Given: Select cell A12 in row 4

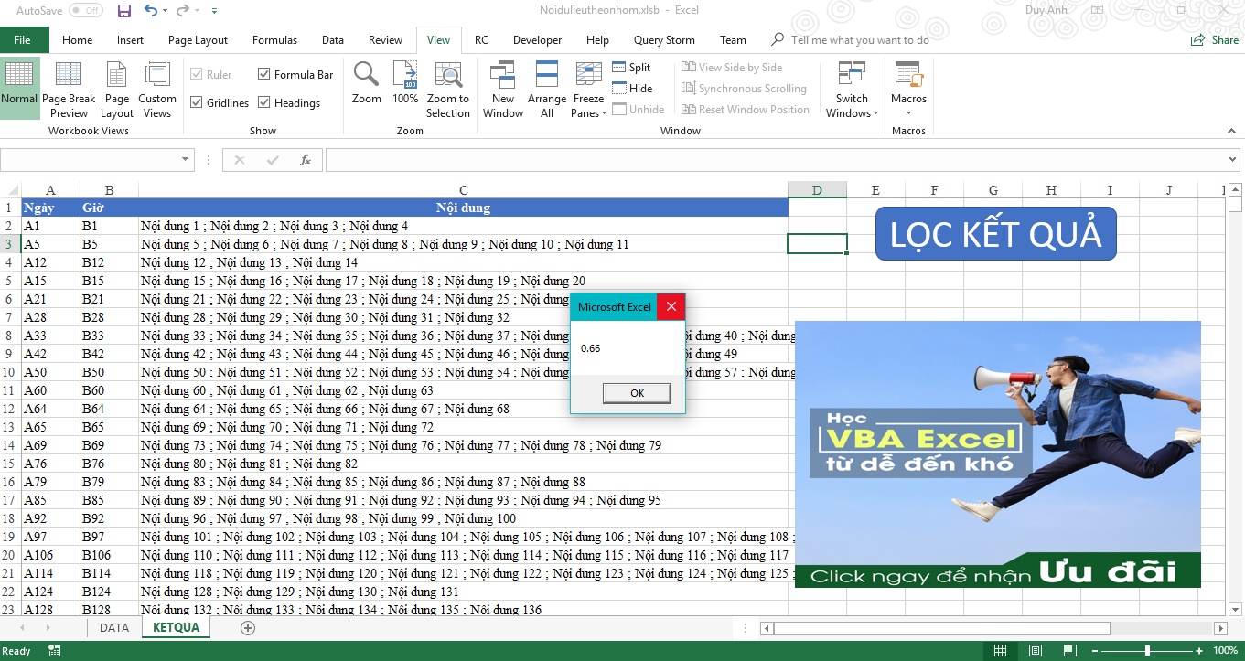Looking at the screenshot, I should (x=50, y=262).
